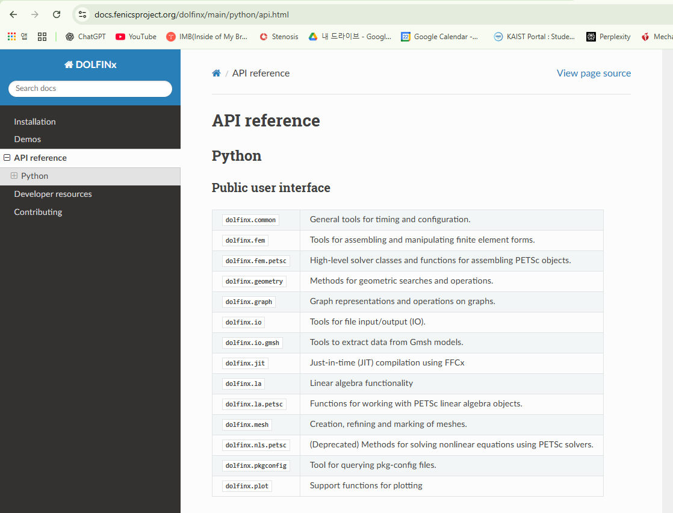Focus the Search docs field
Screen dimensions: 673x513
(90, 89)
